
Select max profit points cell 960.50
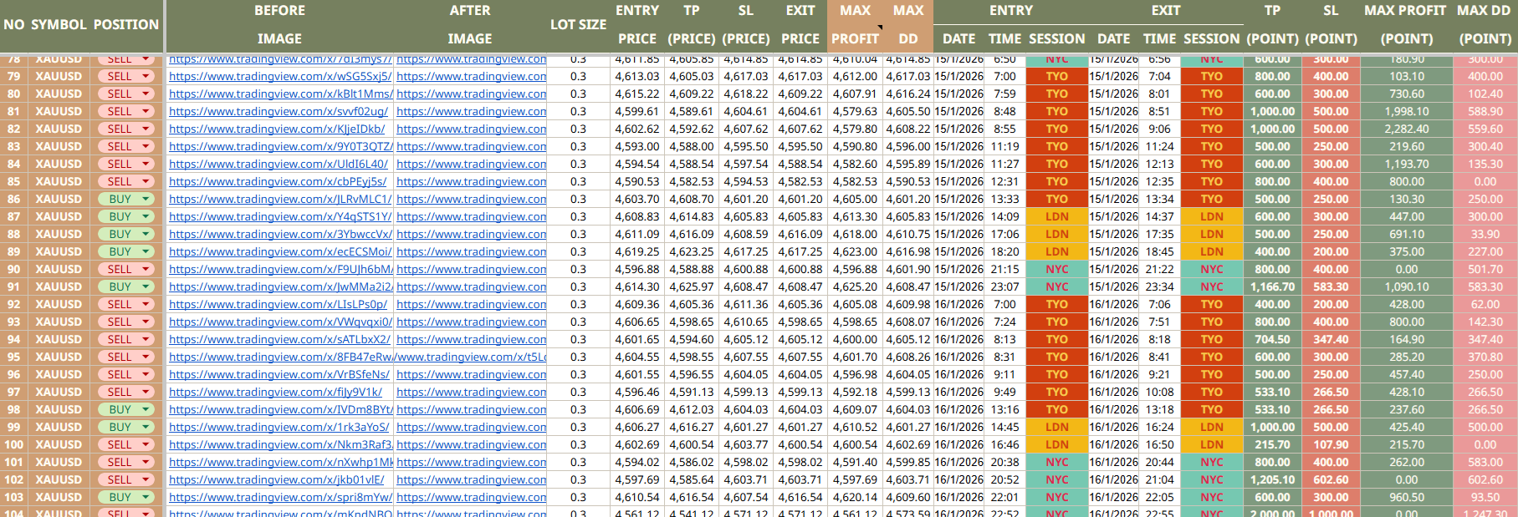1407,497
